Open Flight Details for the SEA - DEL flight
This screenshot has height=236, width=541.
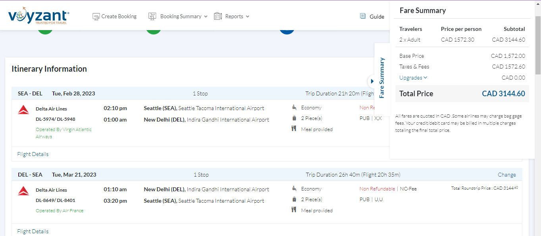coord(33,154)
